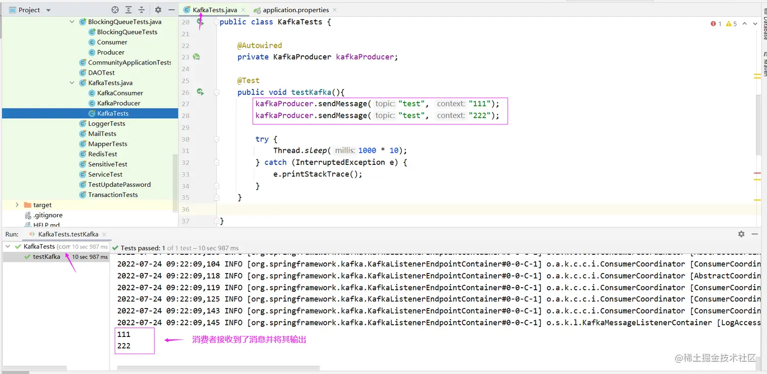
Task: Close the application.properties editor tab
Action: [x=335, y=10]
